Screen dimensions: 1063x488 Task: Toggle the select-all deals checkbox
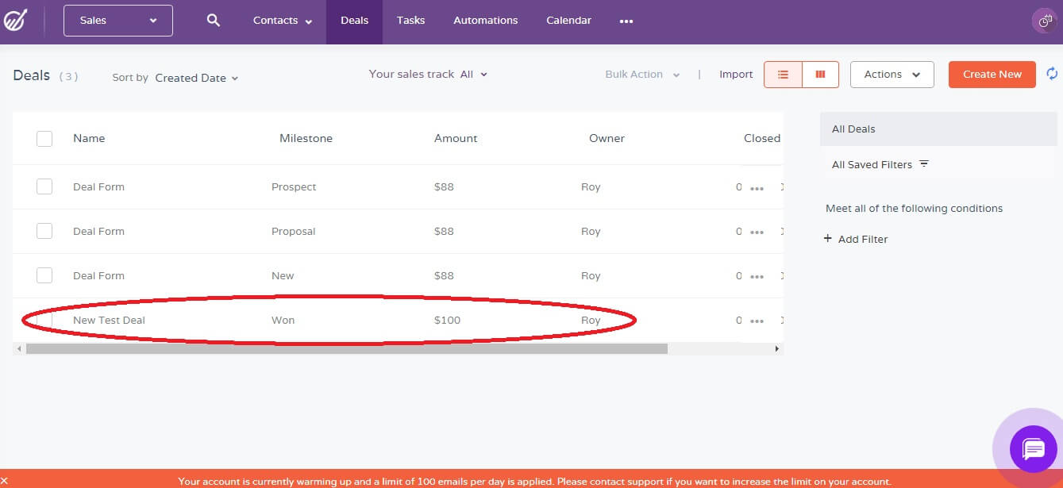44,139
